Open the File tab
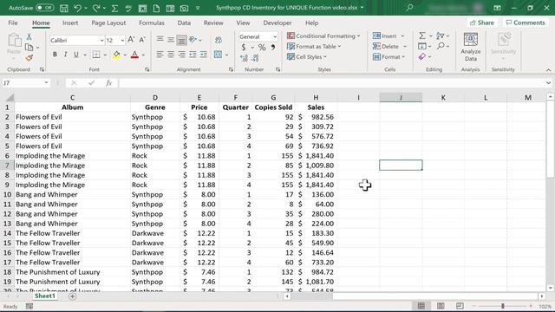Screen dimensions: 555x312 13,23
